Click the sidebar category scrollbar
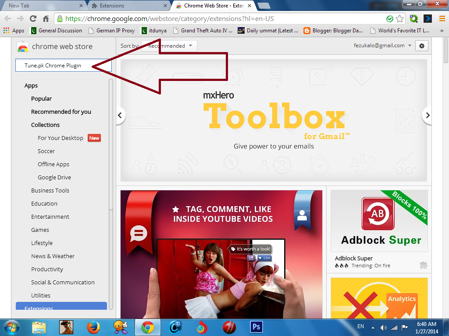This screenshot has width=449, height=336. (111, 144)
